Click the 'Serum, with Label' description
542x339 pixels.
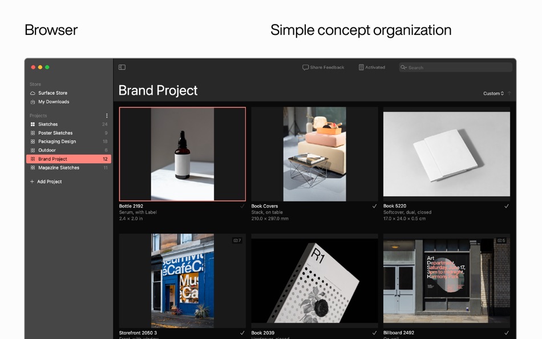pos(138,212)
